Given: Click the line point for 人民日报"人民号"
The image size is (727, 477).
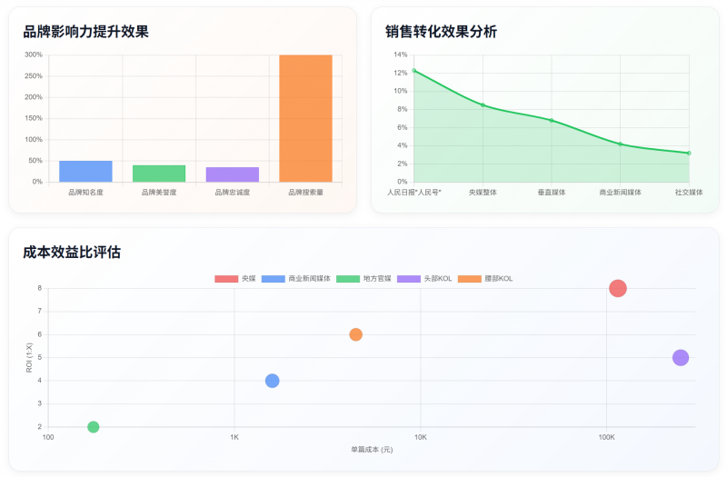Looking at the screenshot, I should point(414,70).
